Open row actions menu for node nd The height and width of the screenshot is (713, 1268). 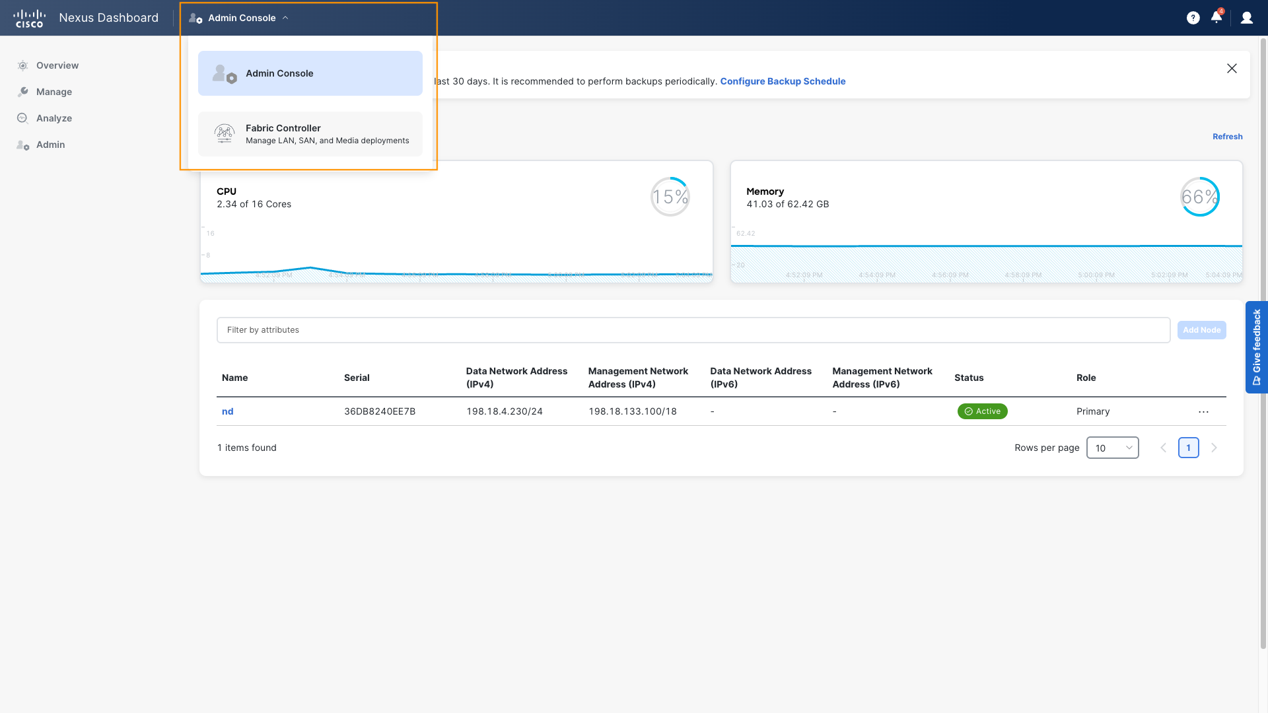click(x=1203, y=412)
